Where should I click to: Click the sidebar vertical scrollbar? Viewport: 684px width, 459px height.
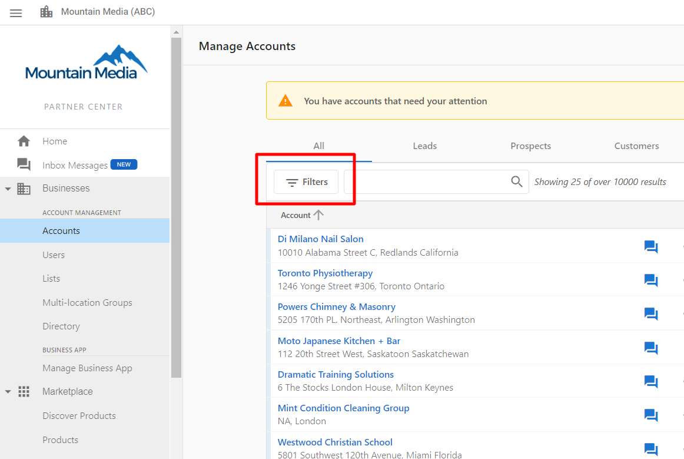point(176,207)
